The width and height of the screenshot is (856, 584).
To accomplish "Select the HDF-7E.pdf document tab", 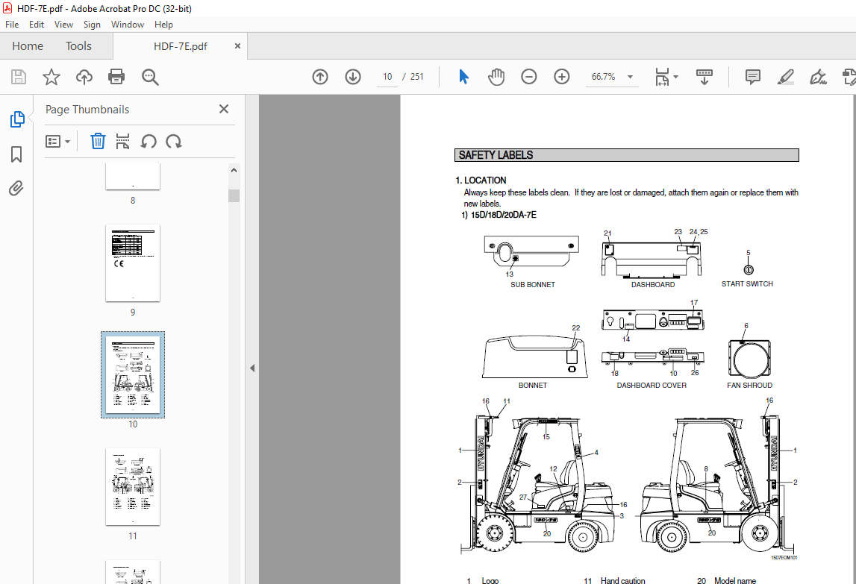I will coord(180,46).
